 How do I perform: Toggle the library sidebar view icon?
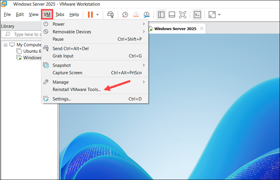(161, 15)
